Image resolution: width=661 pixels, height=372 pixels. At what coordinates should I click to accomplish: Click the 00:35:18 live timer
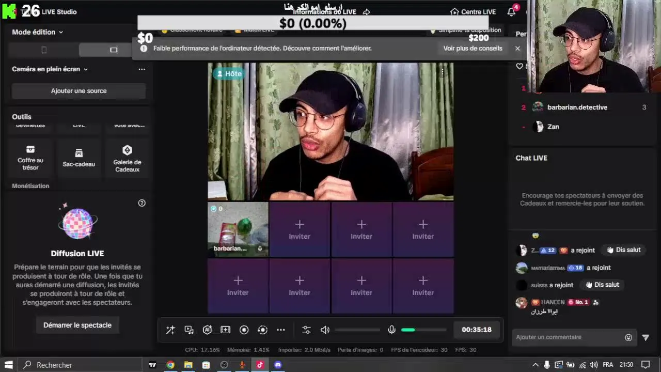coord(477,330)
